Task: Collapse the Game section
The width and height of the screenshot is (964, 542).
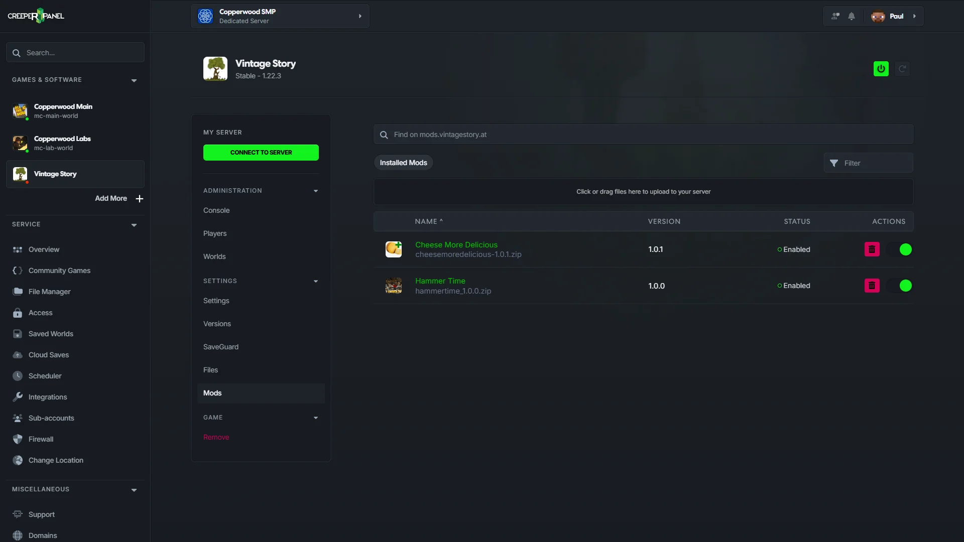Action: coord(316,418)
